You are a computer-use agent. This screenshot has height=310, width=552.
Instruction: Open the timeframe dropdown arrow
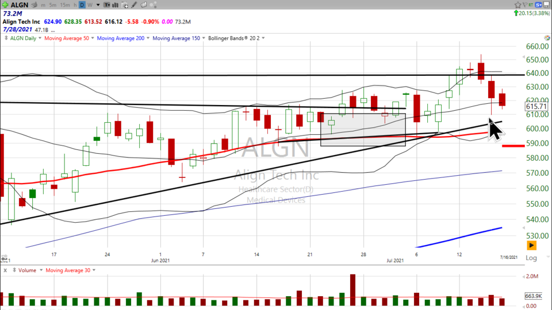click(x=98, y=5)
